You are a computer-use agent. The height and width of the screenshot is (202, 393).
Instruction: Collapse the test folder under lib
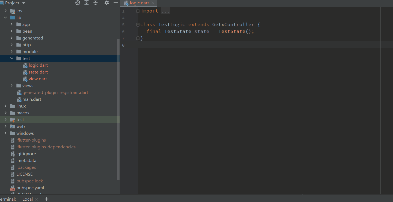11,58
